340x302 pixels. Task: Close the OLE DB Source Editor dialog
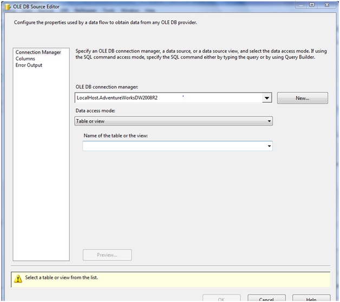click(x=327, y=5)
